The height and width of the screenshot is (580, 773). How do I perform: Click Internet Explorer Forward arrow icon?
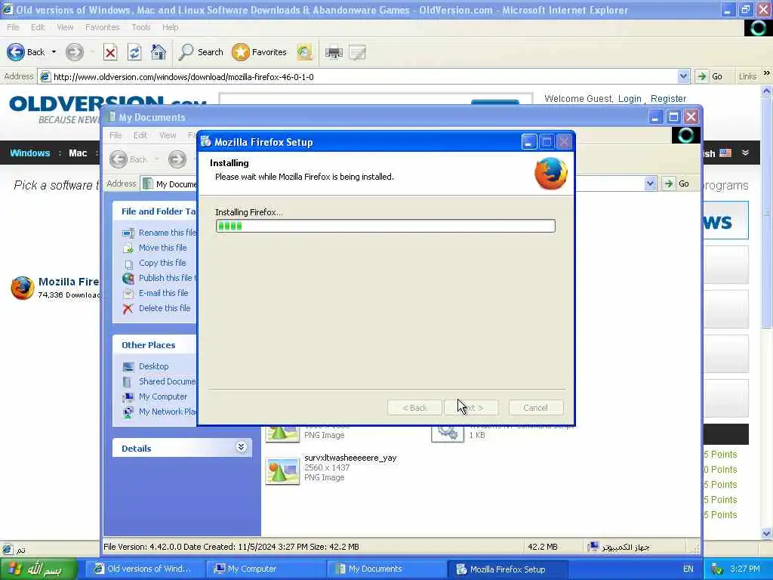click(x=75, y=52)
